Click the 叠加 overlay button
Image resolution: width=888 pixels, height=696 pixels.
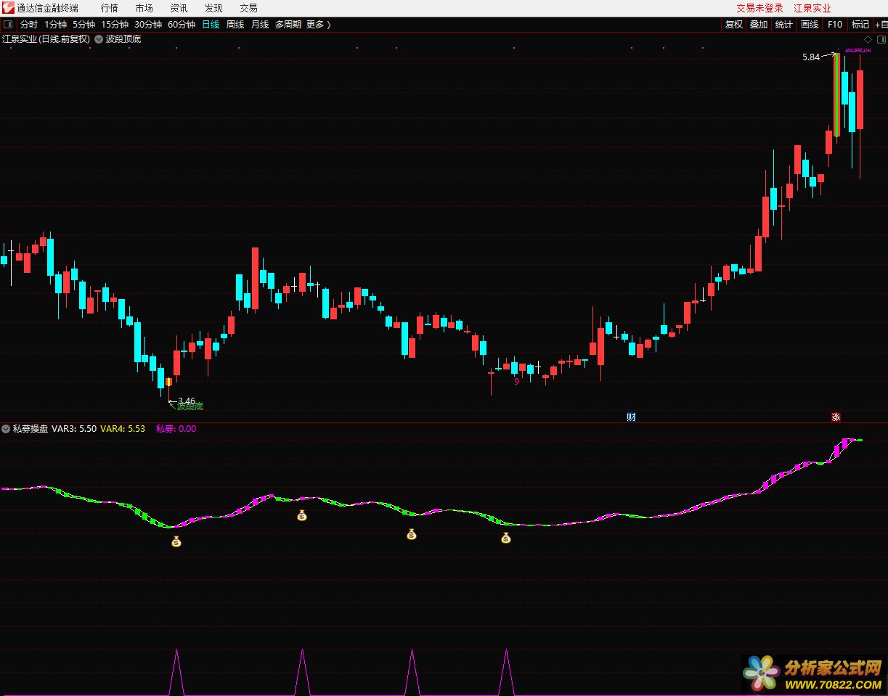tap(759, 25)
